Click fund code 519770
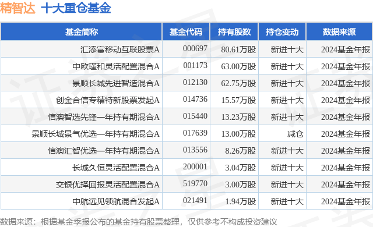Screen dimensions: 373x227 (195, 183)
